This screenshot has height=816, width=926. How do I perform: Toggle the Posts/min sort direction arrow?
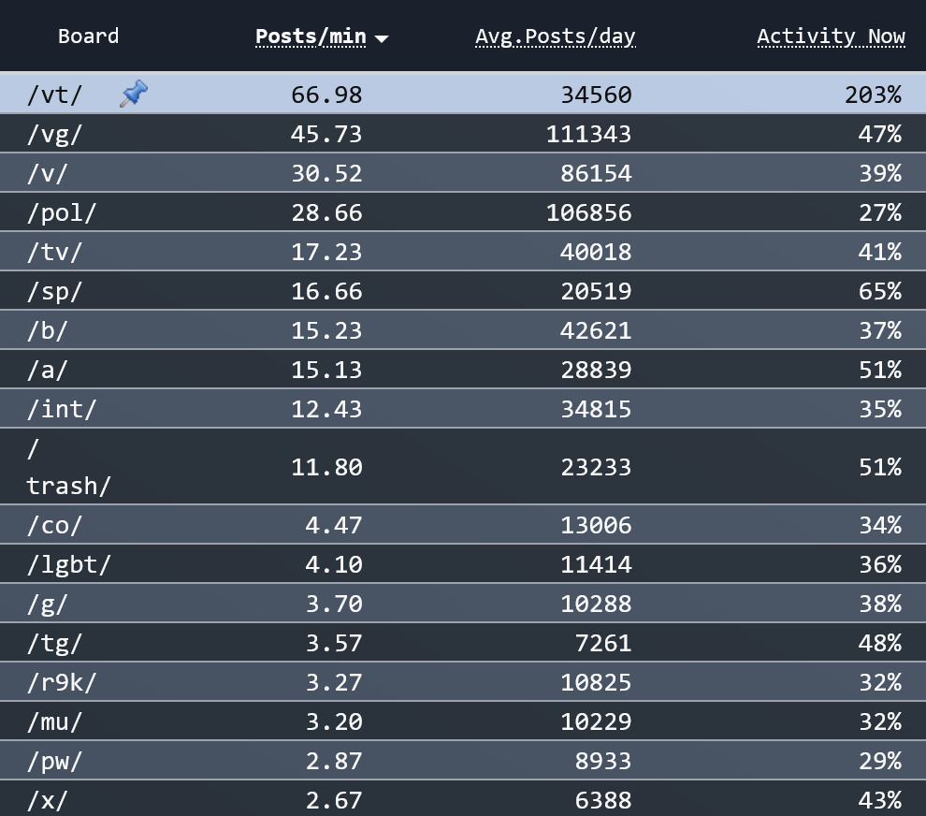[383, 39]
